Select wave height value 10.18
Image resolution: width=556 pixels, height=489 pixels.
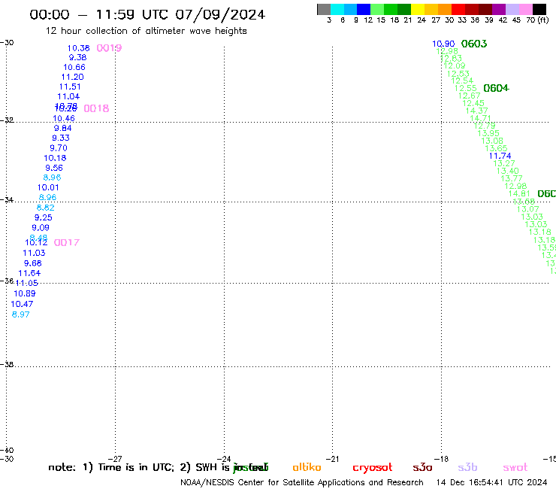[55, 158]
